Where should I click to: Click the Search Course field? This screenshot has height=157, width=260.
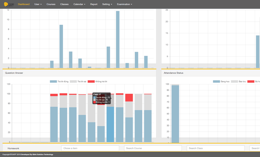tap(153, 148)
